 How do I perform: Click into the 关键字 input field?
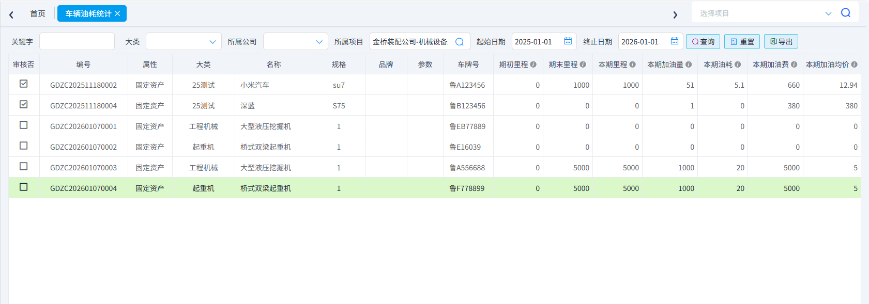(x=77, y=42)
